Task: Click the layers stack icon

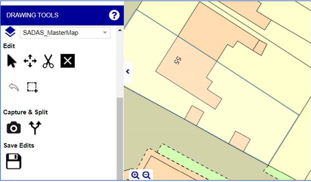Action: 10,32
